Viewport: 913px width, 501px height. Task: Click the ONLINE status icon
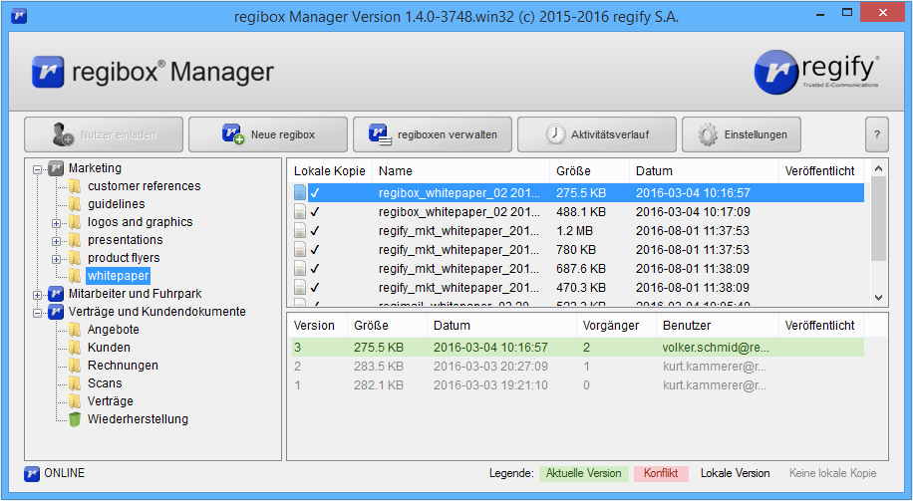(x=32, y=474)
